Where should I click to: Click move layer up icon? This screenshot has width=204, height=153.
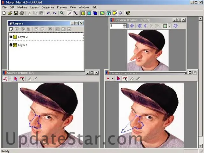click(x=36, y=29)
